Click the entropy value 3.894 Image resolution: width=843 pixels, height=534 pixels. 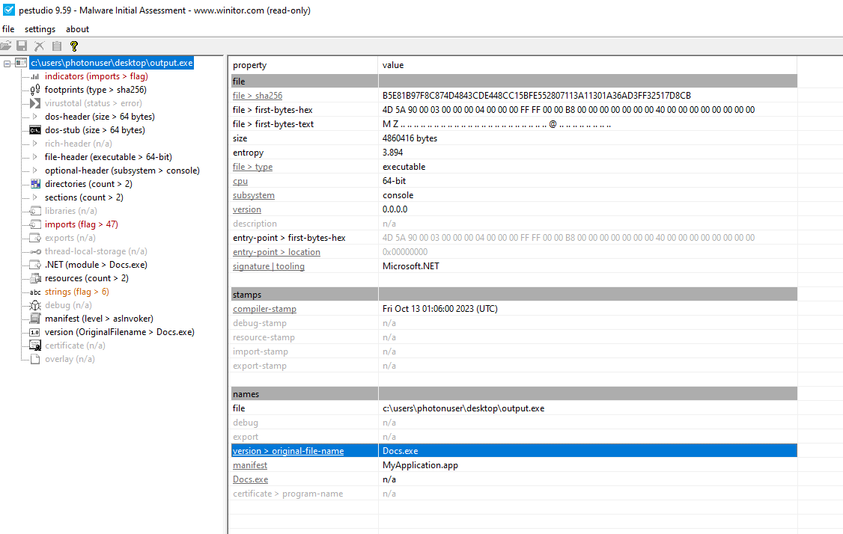coord(392,153)
